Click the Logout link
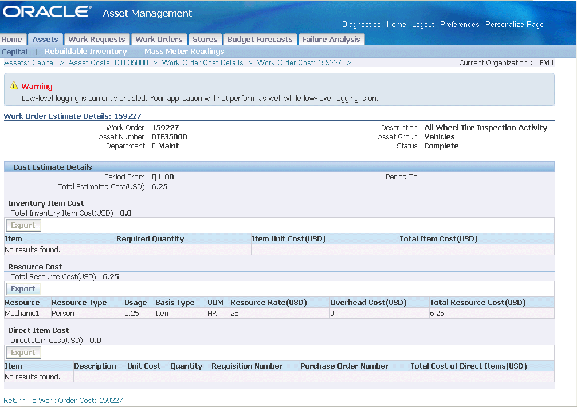The height and width of the screenshot is (407, 577). pos(423,24)
